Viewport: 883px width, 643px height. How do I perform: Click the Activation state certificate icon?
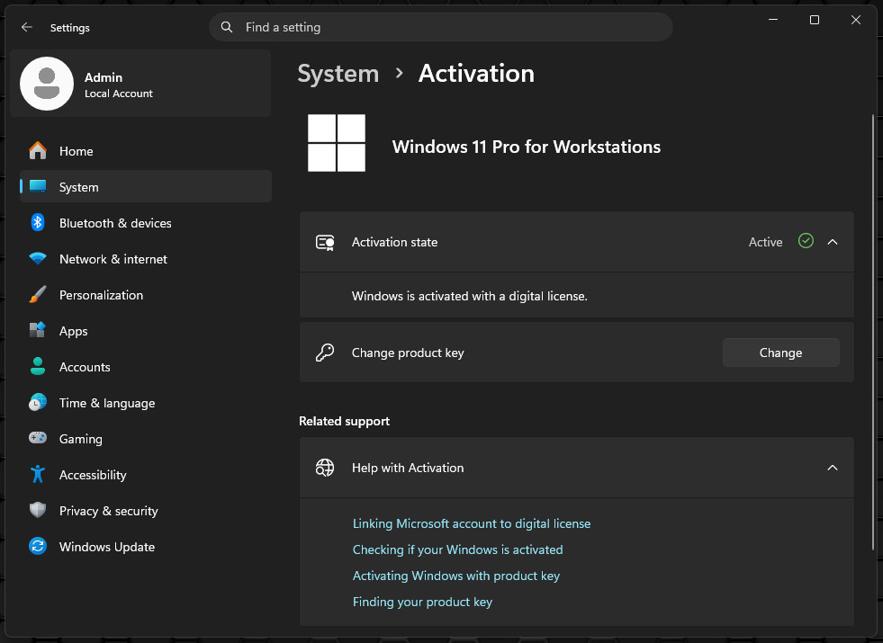point(325,243)
